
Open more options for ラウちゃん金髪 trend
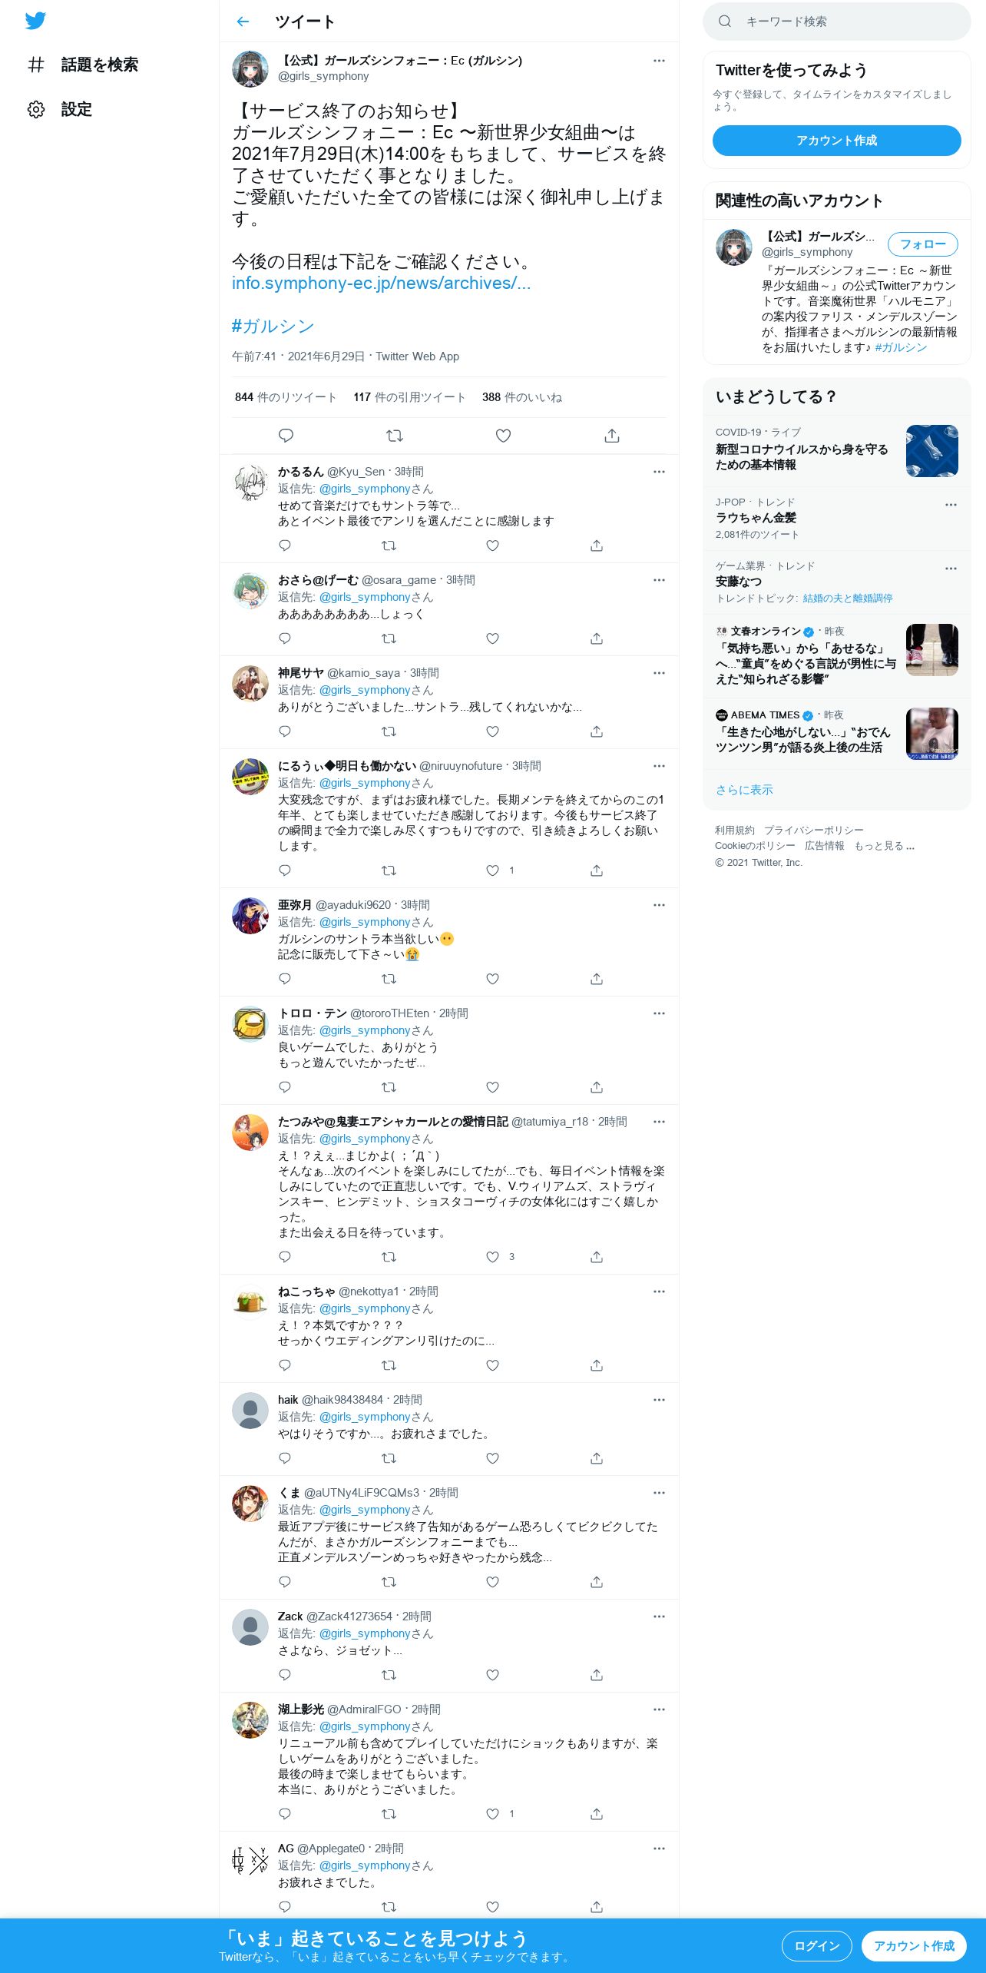click(x=951, y=505)
